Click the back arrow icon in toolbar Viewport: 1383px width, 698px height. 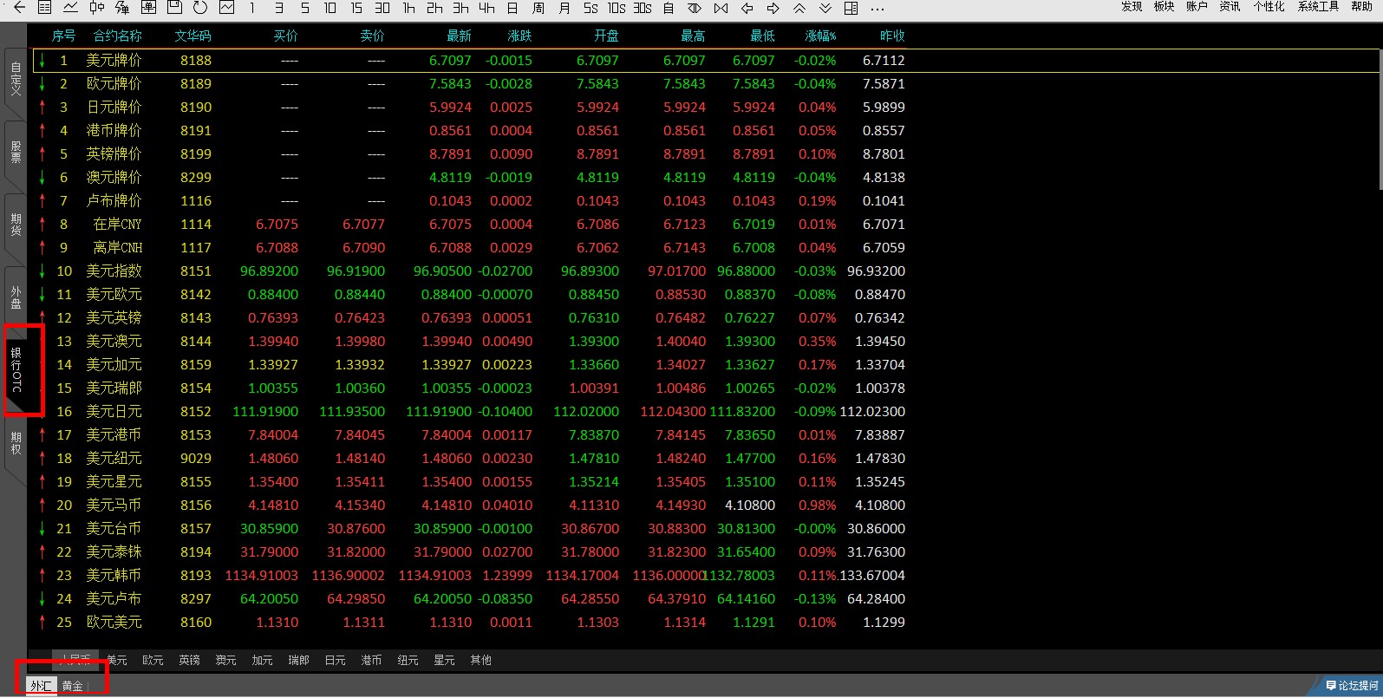19,8
